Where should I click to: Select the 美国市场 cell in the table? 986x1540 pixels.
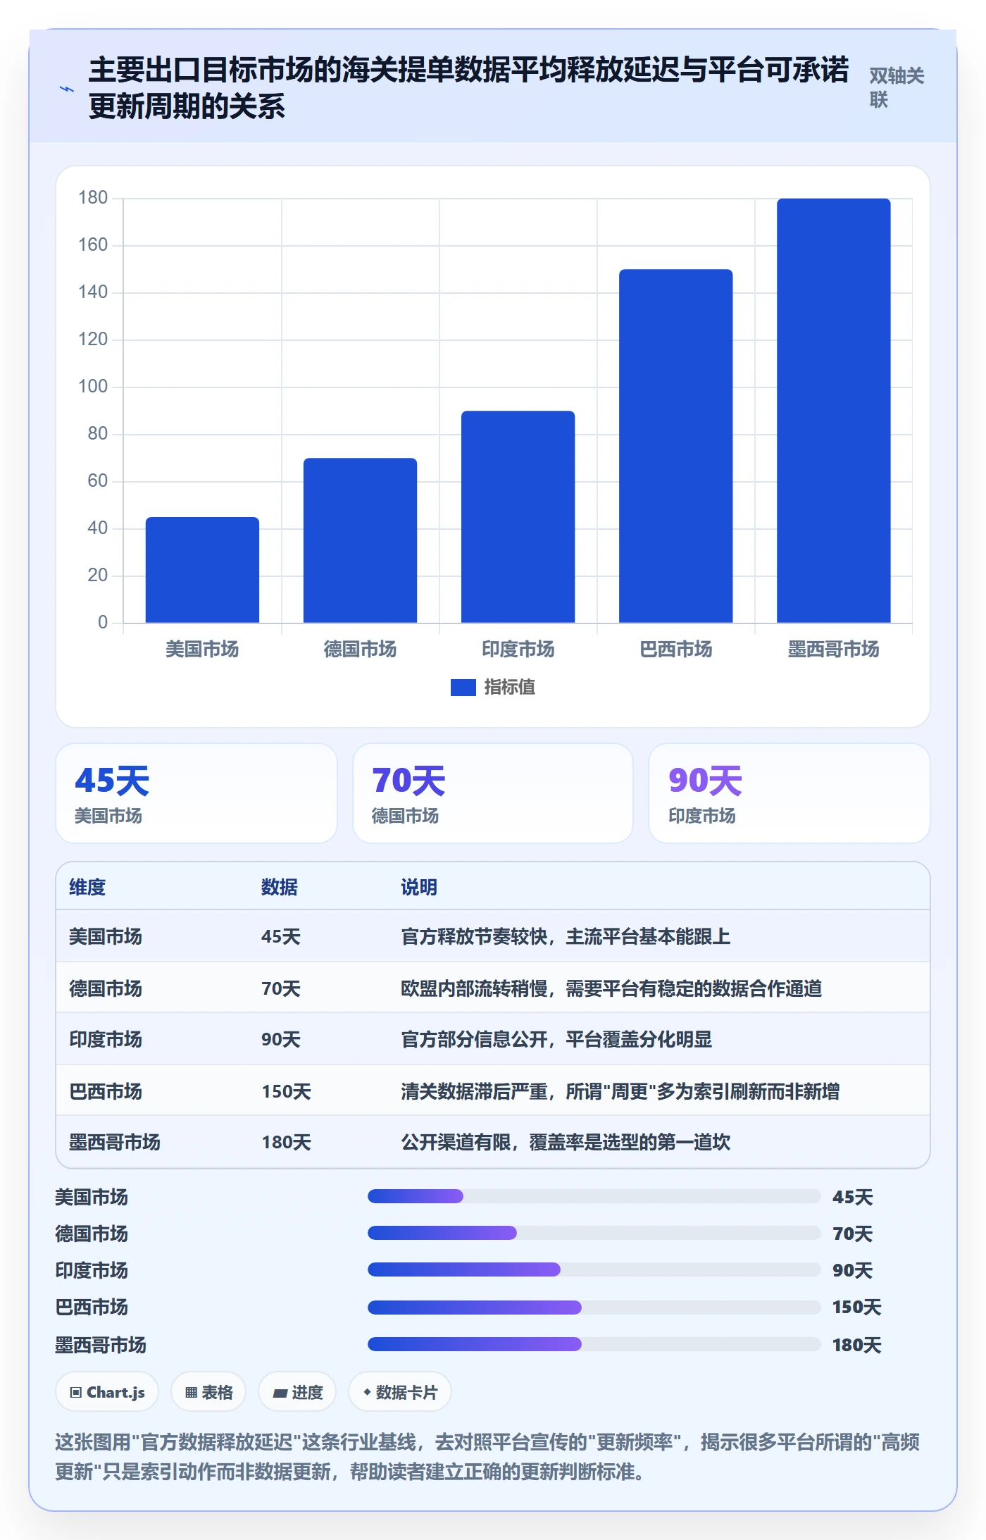click(x=106, y=936)
